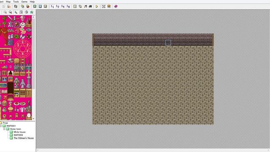Open the Database icon
This screenshot has height=152, width=270.
tap(75, 6)
